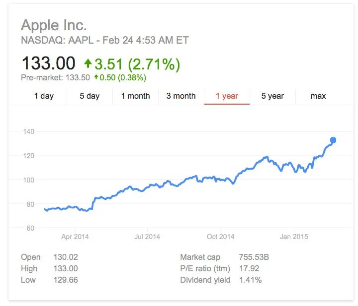The image size is (358, 306).
Task: Click the green up arrow beside 3.51
Action: 88,63
